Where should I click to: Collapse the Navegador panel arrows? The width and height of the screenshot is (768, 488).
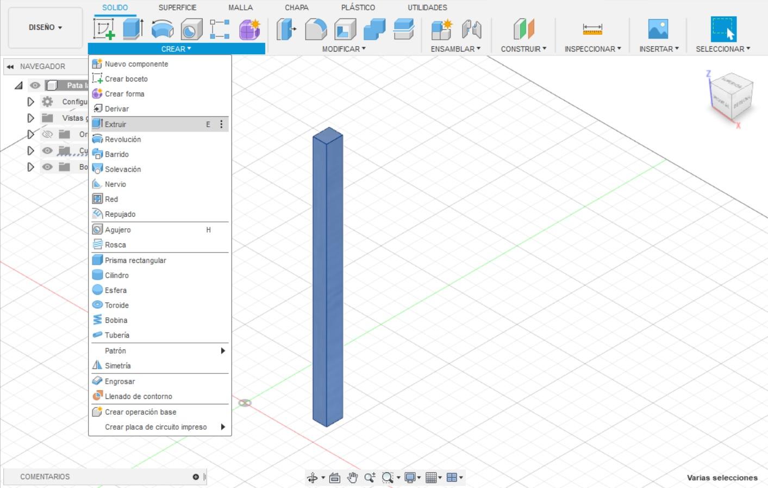pos(10,66)
